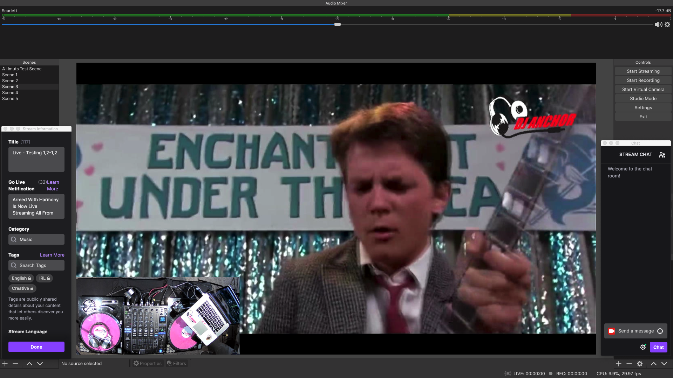Click the locked Creative tag

coord(22,288)
